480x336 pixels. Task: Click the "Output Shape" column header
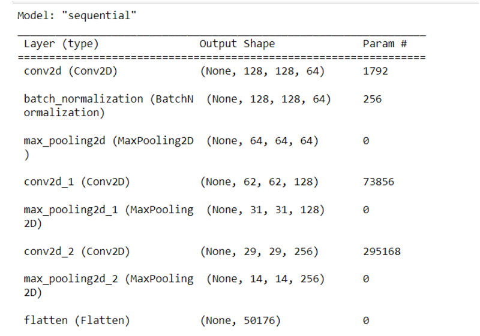point(237,44)
